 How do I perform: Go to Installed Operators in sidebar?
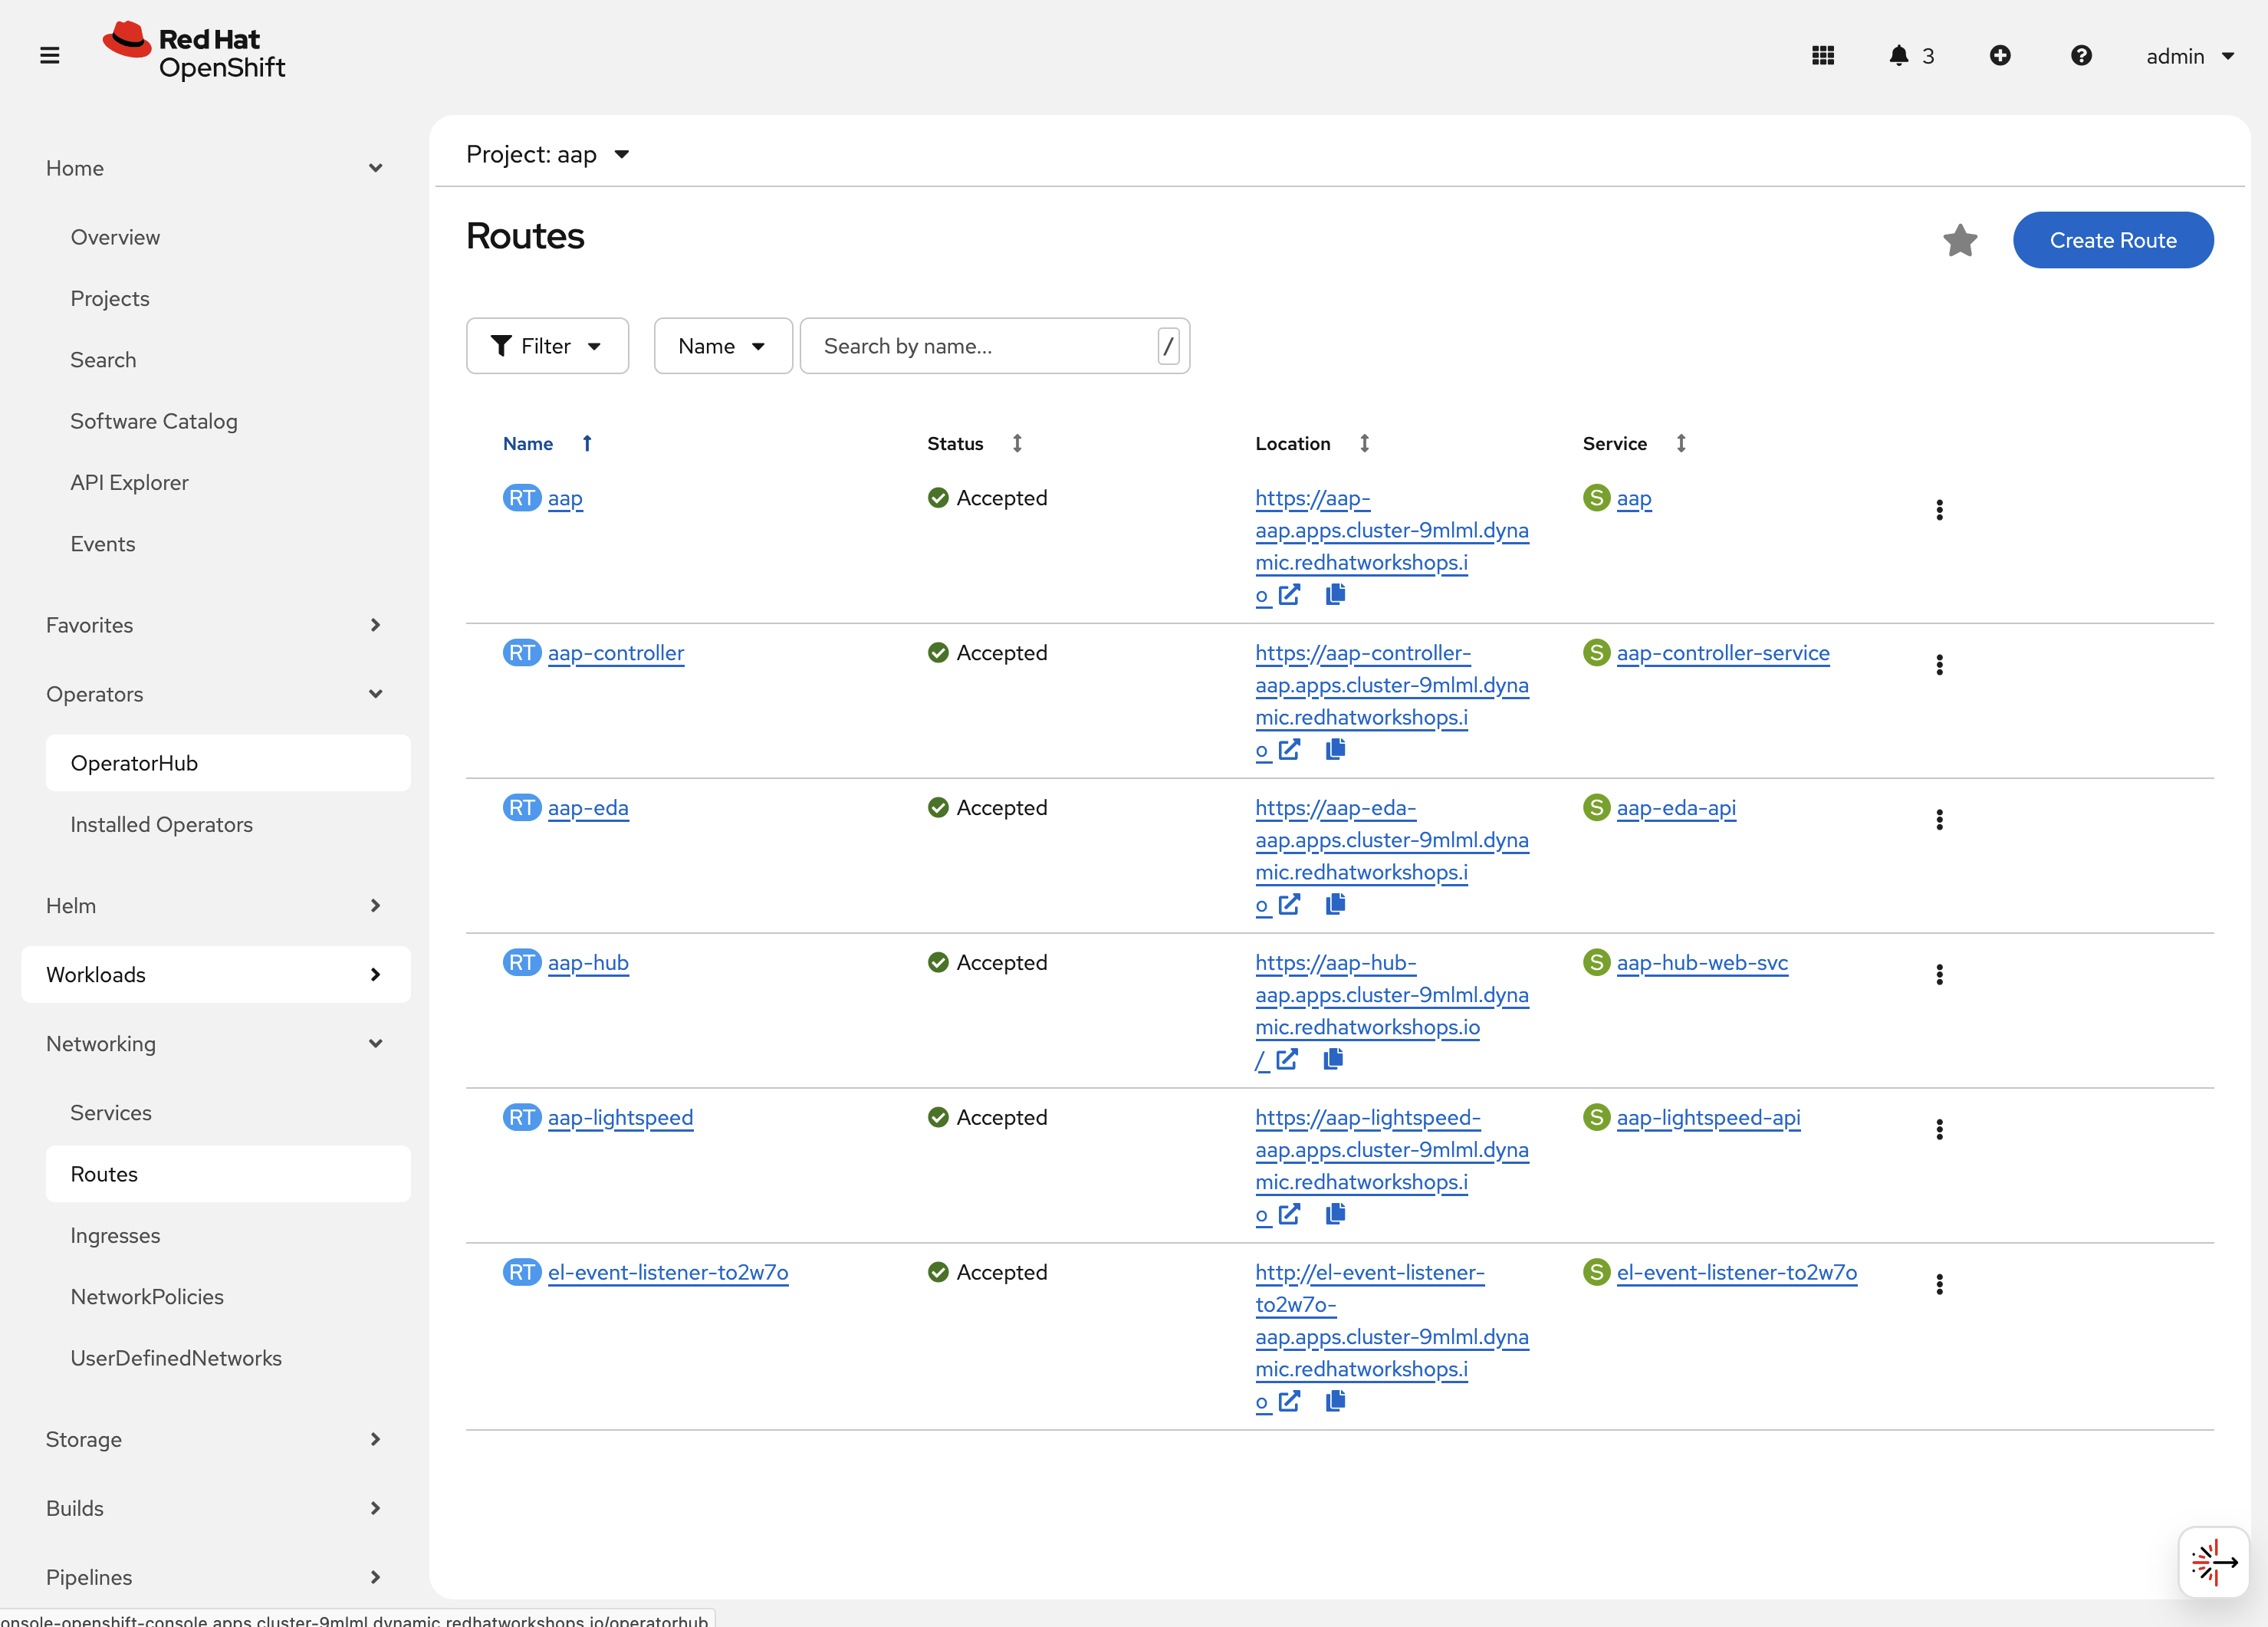point(161,824)
